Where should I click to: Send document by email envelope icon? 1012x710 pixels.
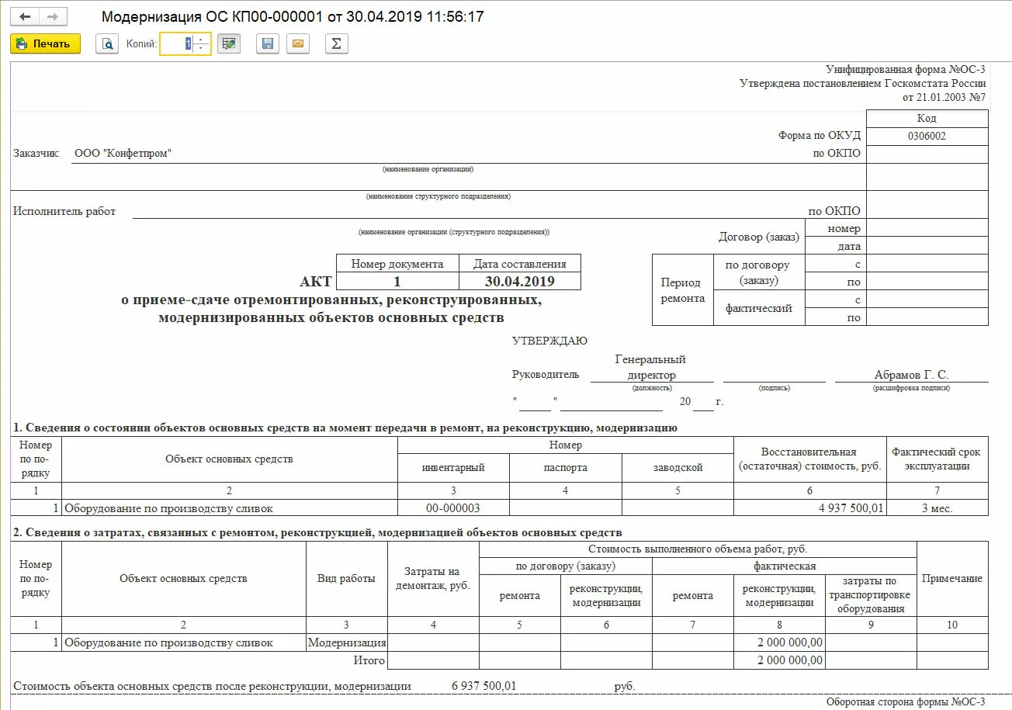click(297, 43)
